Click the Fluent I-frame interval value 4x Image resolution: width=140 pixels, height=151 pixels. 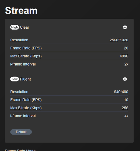(126, 116)
